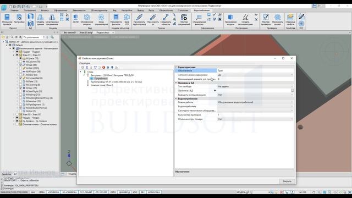This screenshot has height=198, width=352.
Task: Toggle the IfcColumn (78) checkbox
Action: pyautogui.click(x=21, y=62)
